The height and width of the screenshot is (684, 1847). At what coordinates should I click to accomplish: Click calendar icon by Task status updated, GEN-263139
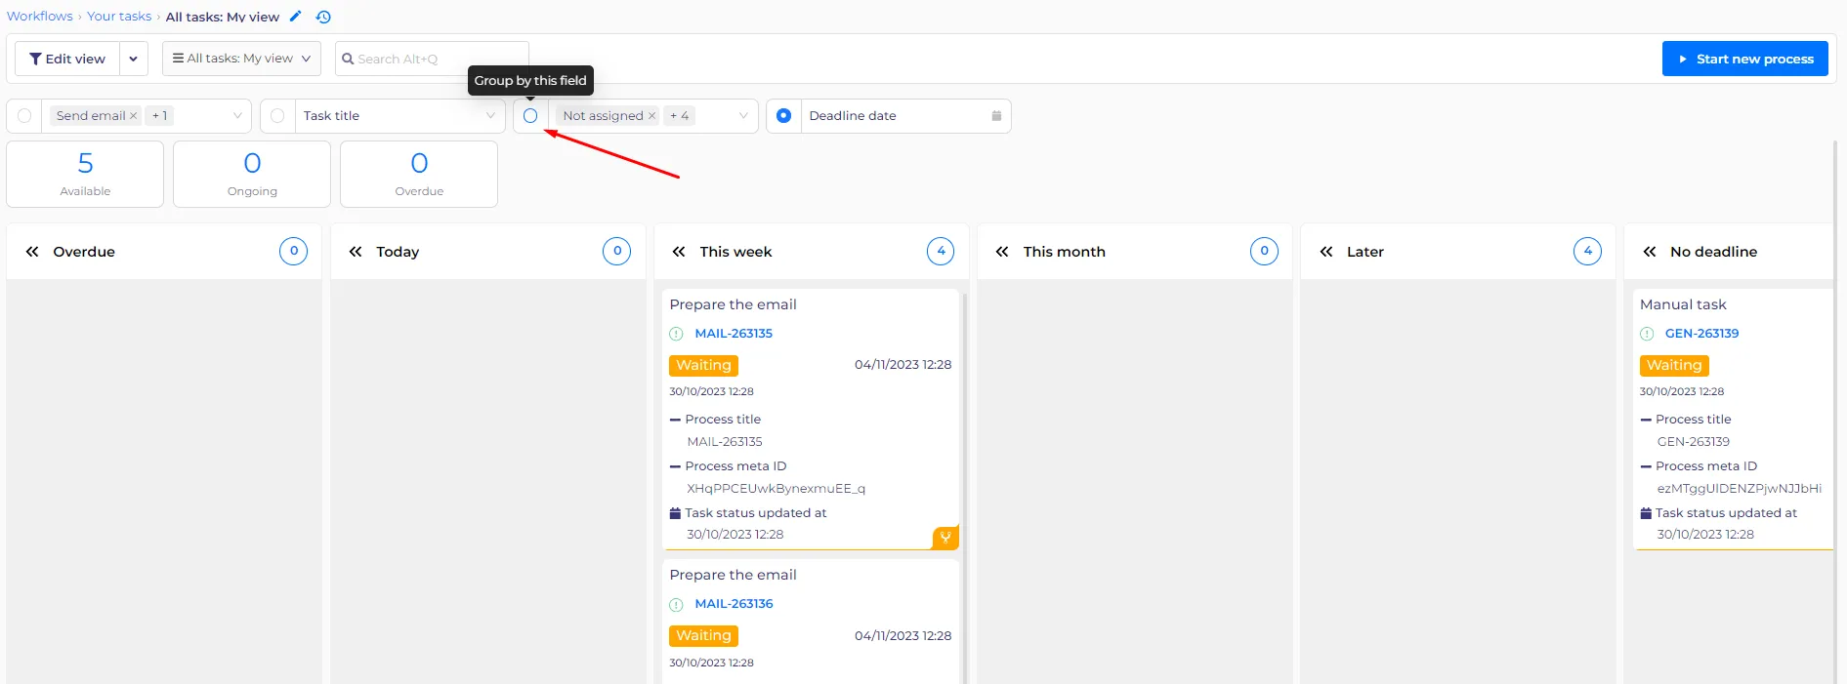pyautogui.click(x=1646, y=513)
